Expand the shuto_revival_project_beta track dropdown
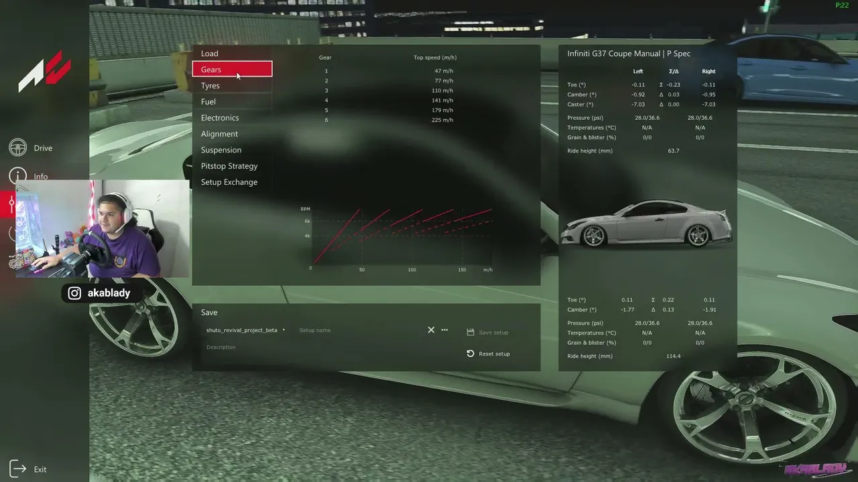The height and width of the screenshot is (482, 858). [245, 330]
